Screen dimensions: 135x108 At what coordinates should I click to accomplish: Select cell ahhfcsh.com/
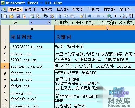coord(32,99)
